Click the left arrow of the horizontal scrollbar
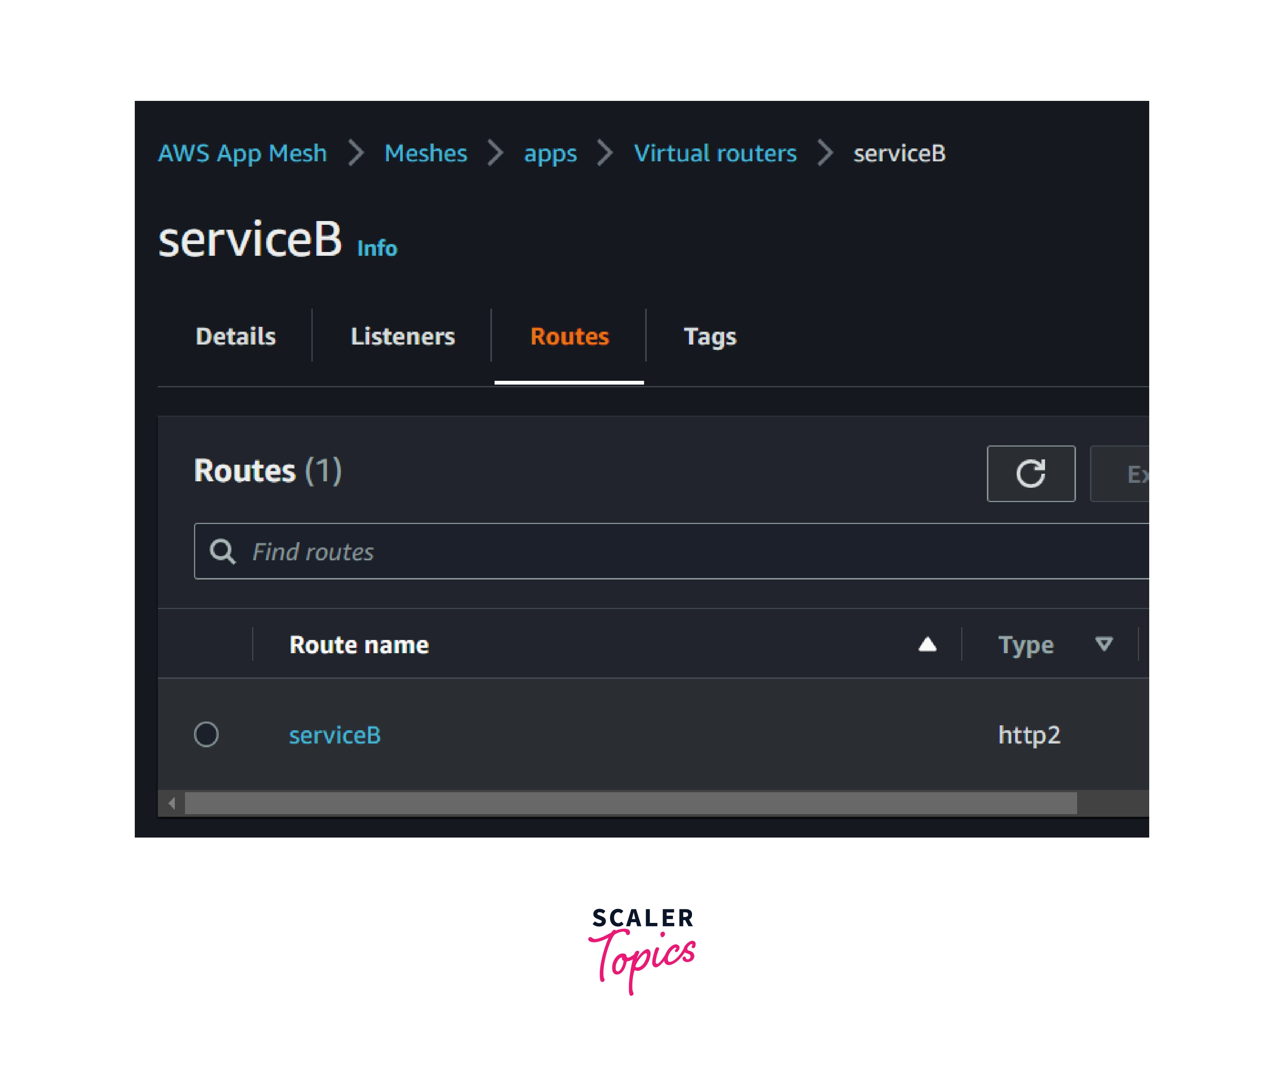The width and height of the screenshot is (1284, 1068). point(172,803)
